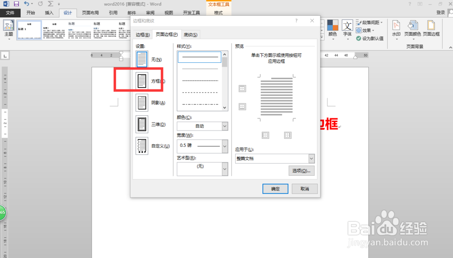Open the Themes (主题) gallery icon
453x258 pixels.
(x=9, y=25)
